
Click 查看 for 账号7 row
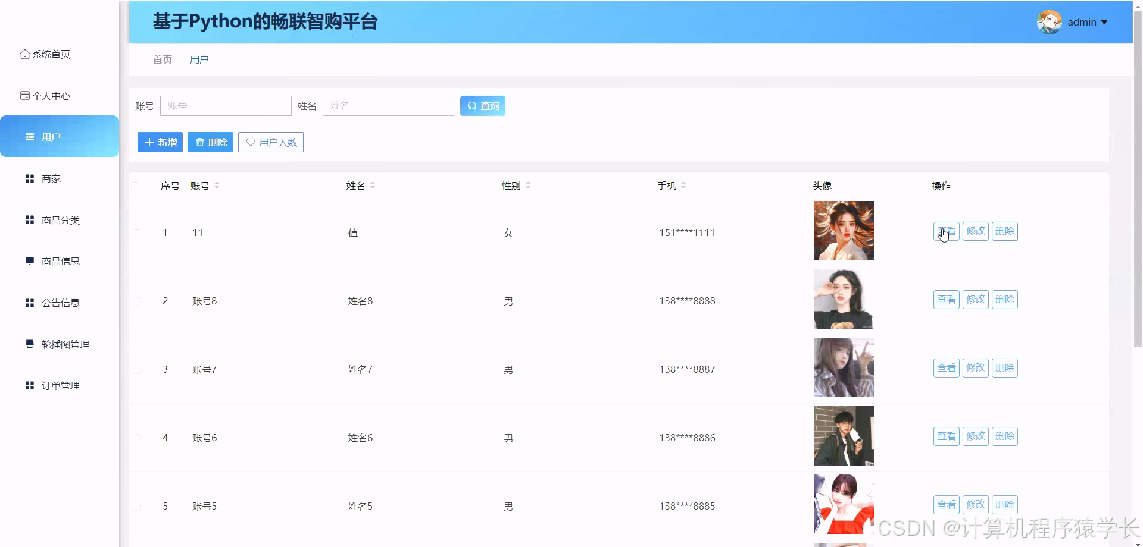click(947, 368)
